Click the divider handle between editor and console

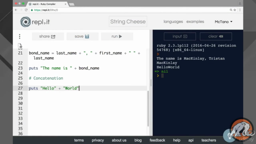click(151, 83)
